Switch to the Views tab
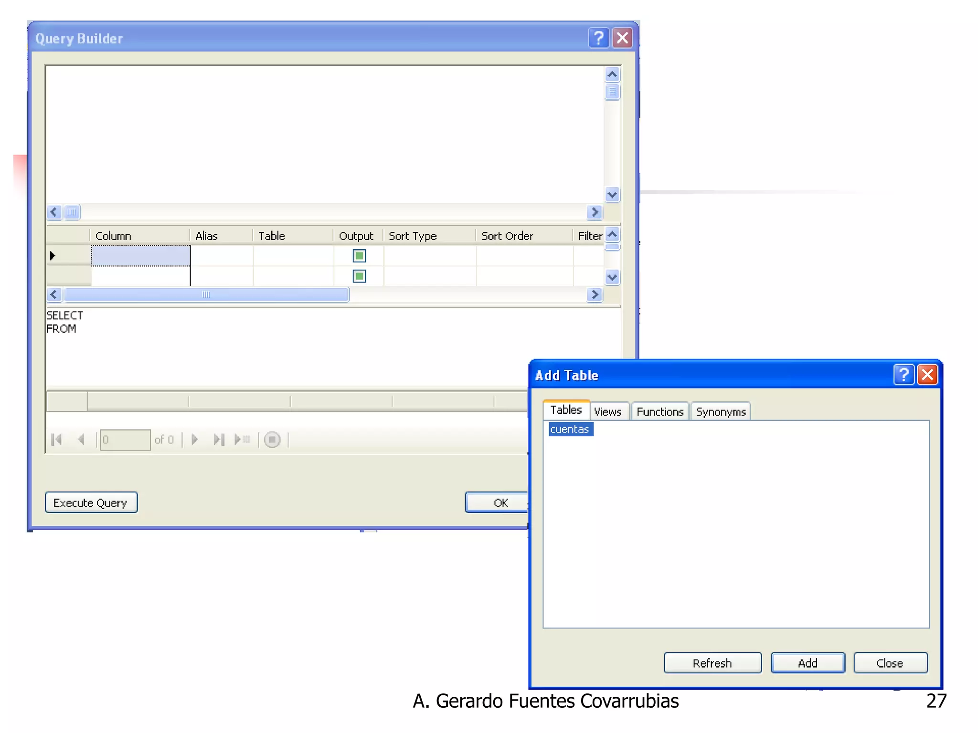 coord(607,412)
